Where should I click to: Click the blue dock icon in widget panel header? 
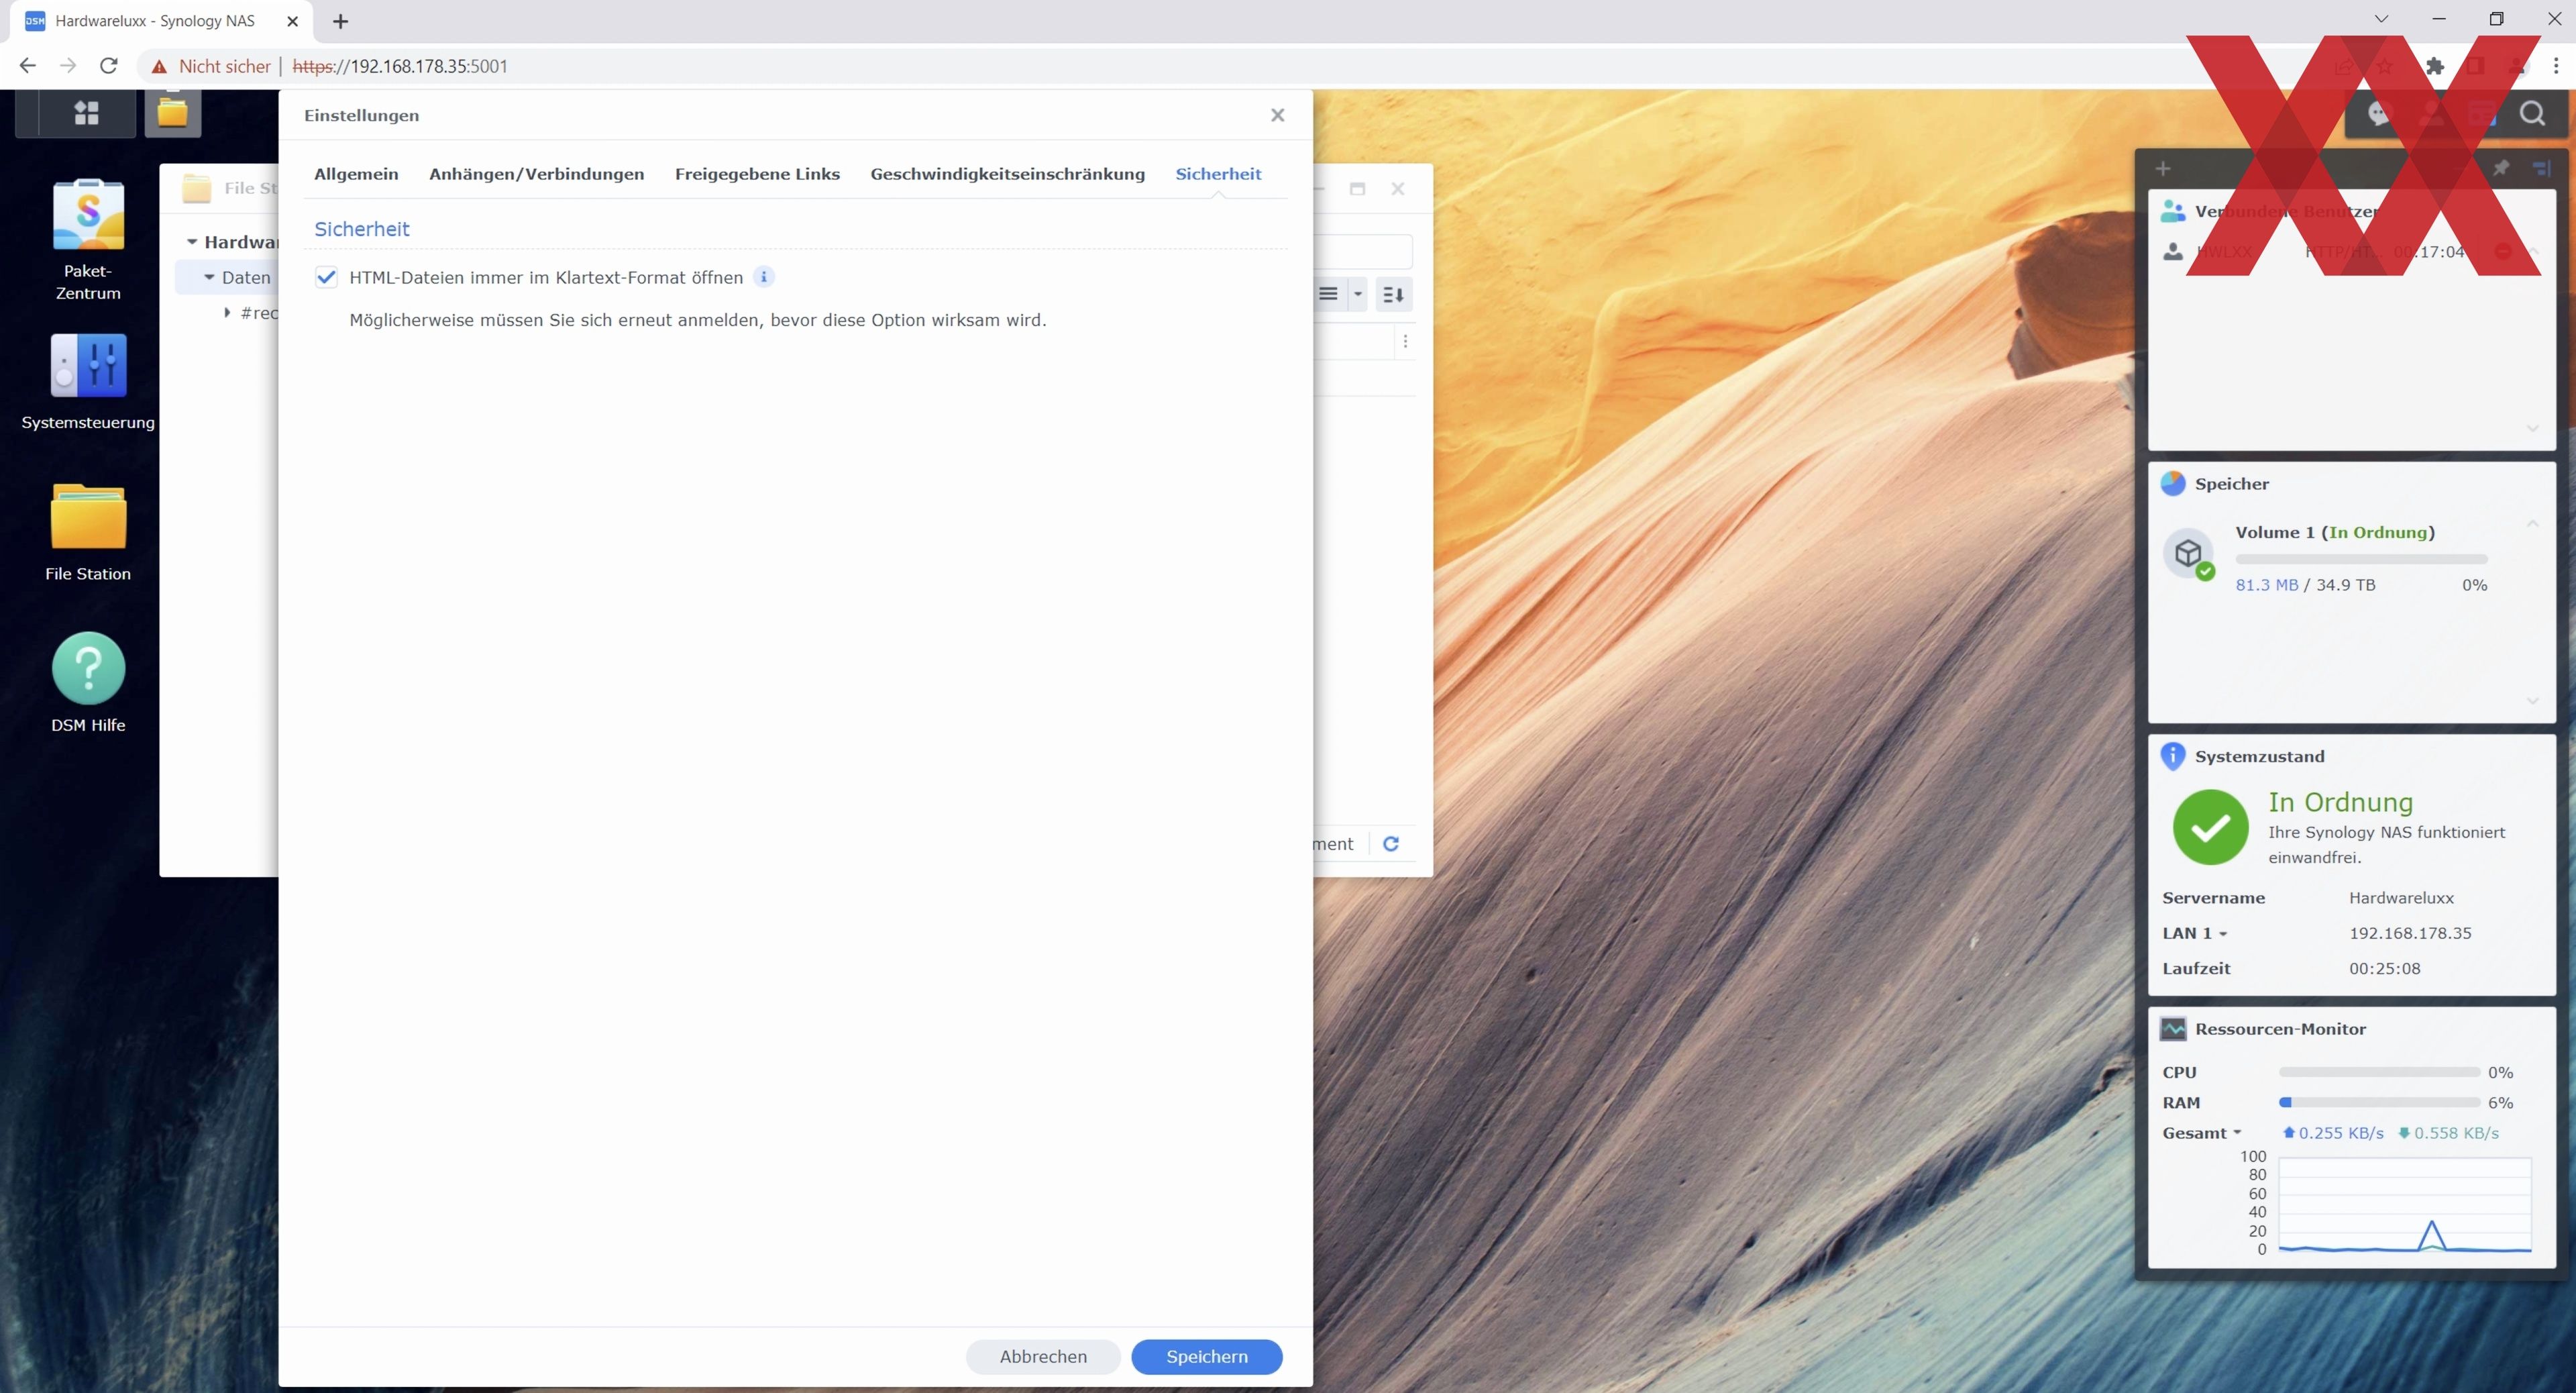point(2542,168)
